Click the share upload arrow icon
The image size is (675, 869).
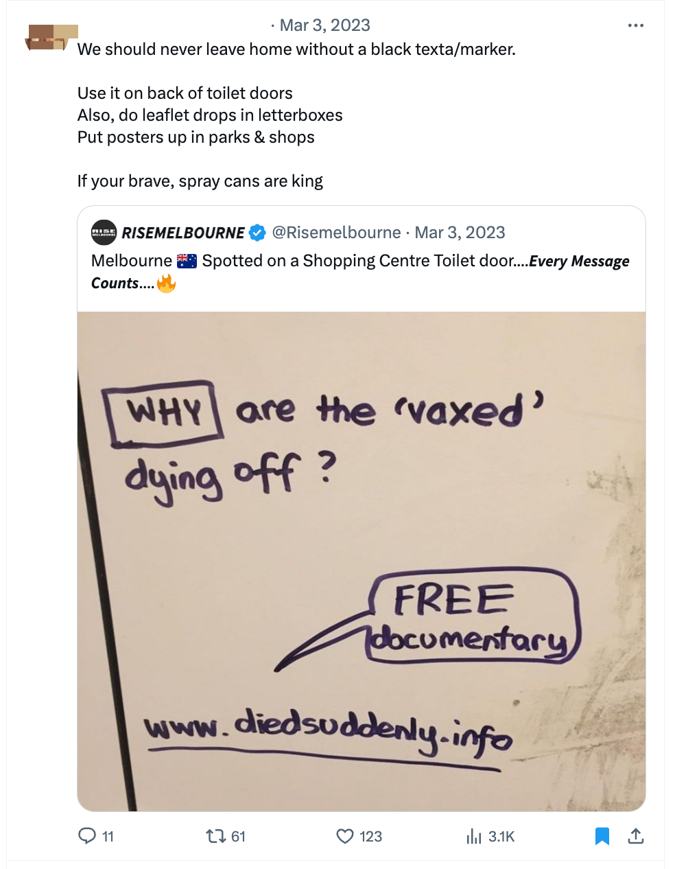pos(635,835)
